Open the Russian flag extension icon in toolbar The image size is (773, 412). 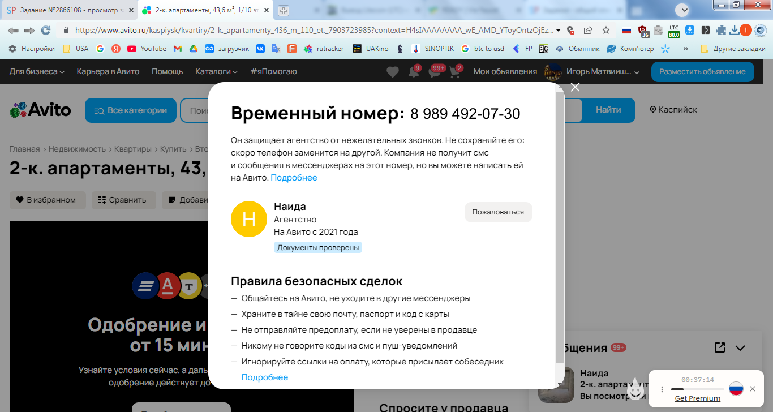(626, 30)
